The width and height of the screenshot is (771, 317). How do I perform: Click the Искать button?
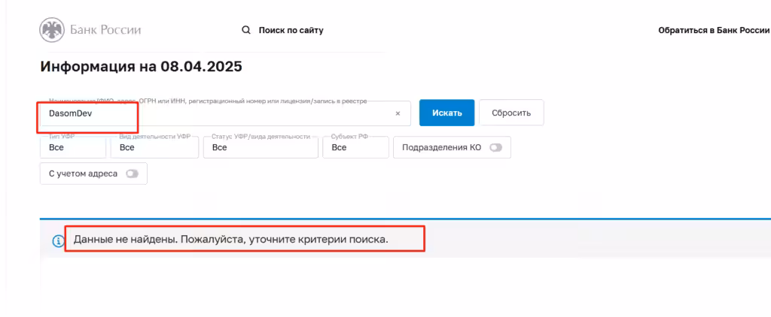[447, 113]
